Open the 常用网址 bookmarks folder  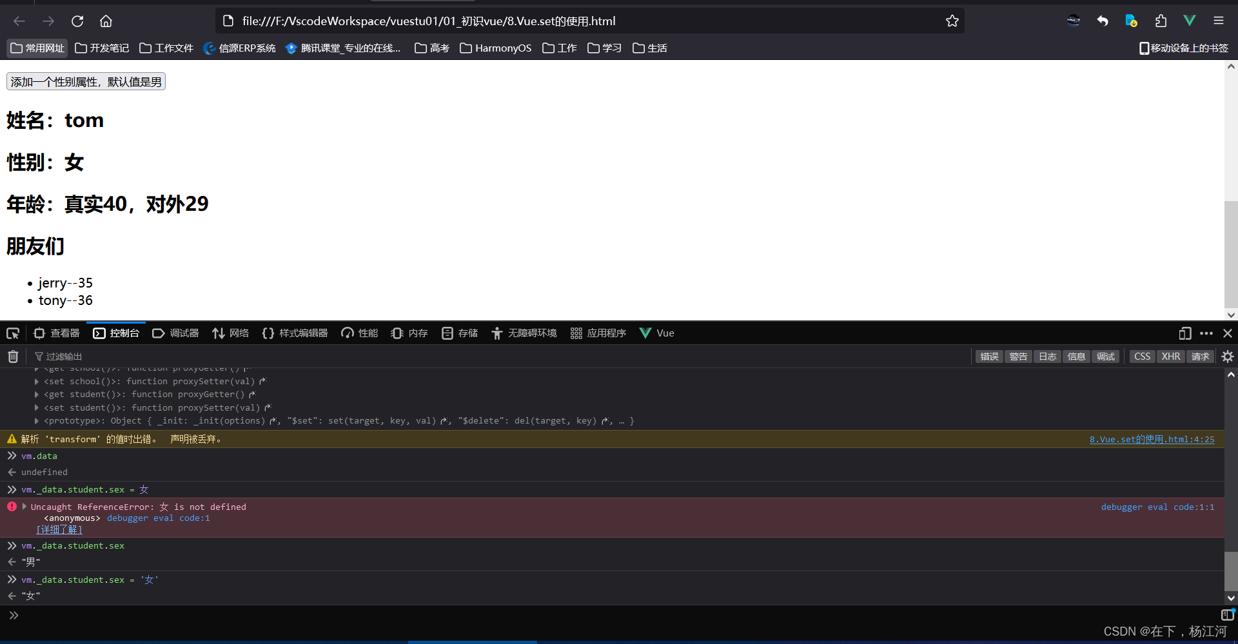point(37,48)
